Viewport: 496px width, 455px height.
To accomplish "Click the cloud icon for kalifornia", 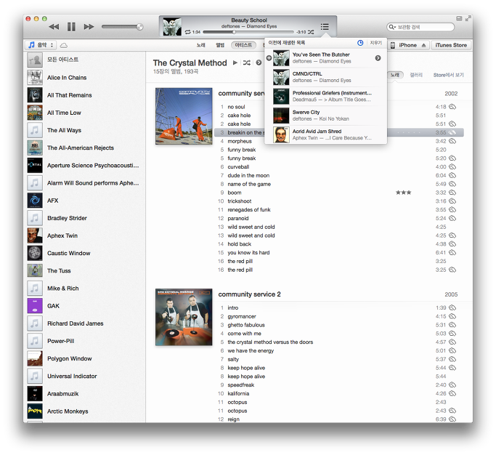I will click(452, 393).
